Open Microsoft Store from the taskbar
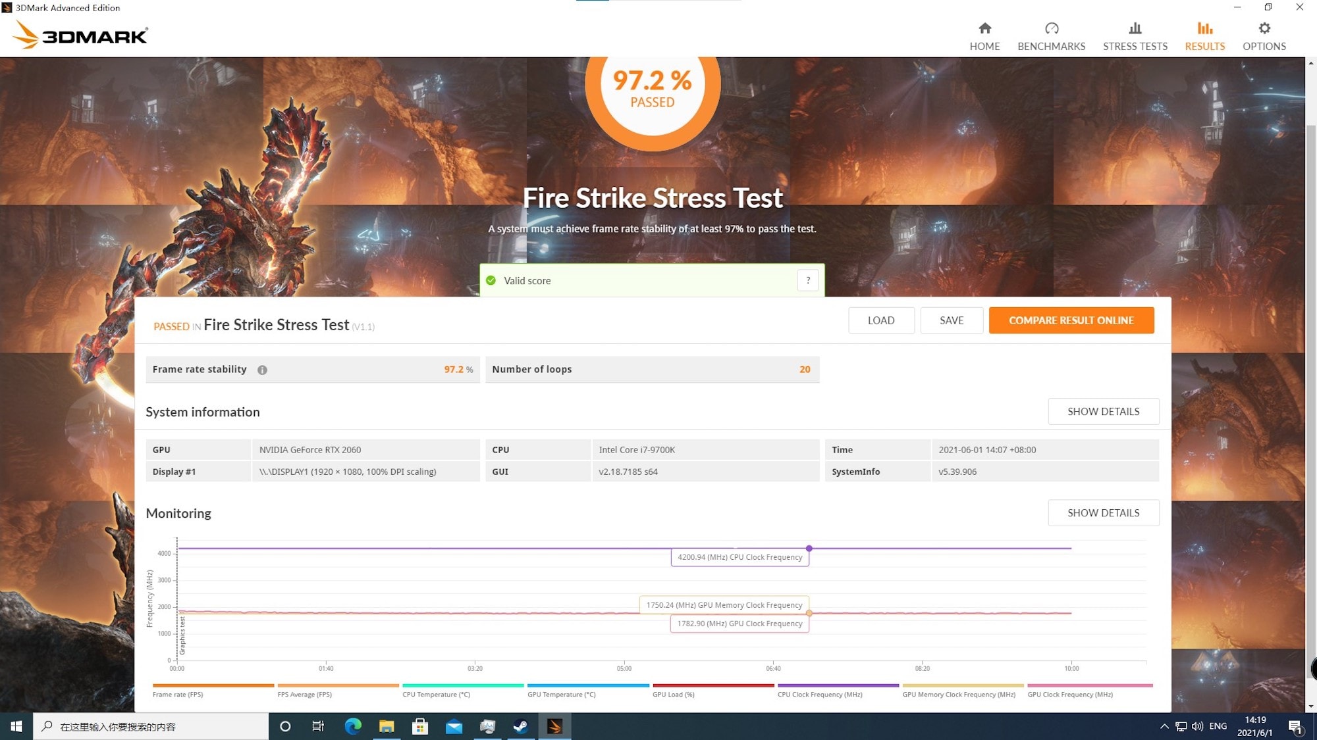The height and width of the screenshot is (740, 1317). coord(420,726)
